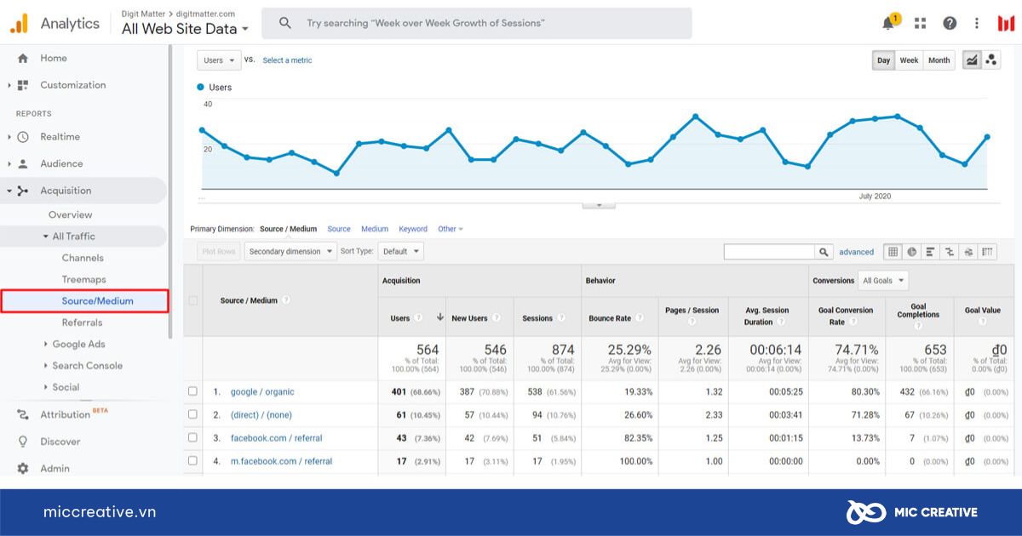Image resolution: width=1022 pixels, height=536 pixels.
Task: Select Keyword as primary dimension
Action: click(x=413, y=229)
